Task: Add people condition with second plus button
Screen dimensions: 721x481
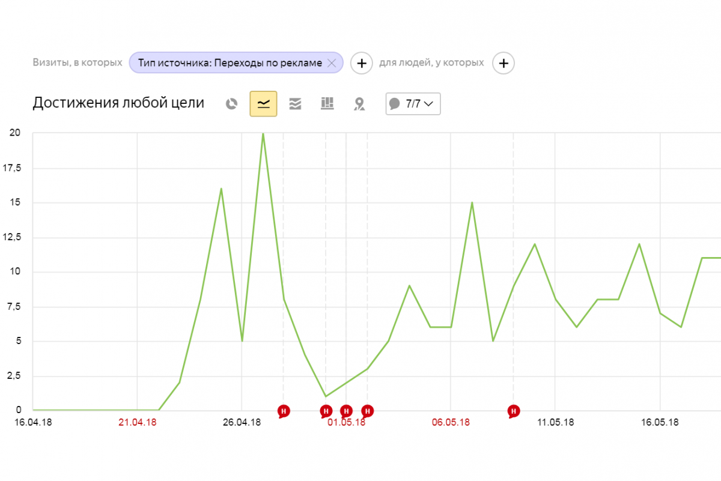Action: (503, 62)
